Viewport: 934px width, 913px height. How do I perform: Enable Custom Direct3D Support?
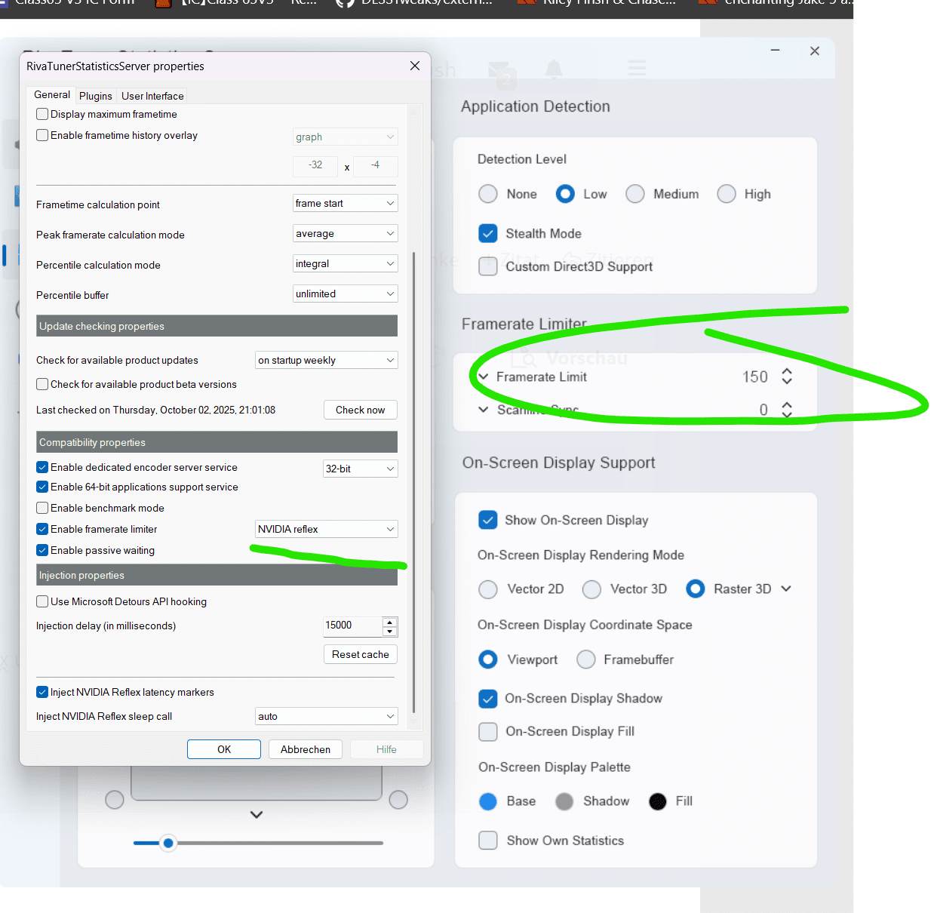click(488, 266)
